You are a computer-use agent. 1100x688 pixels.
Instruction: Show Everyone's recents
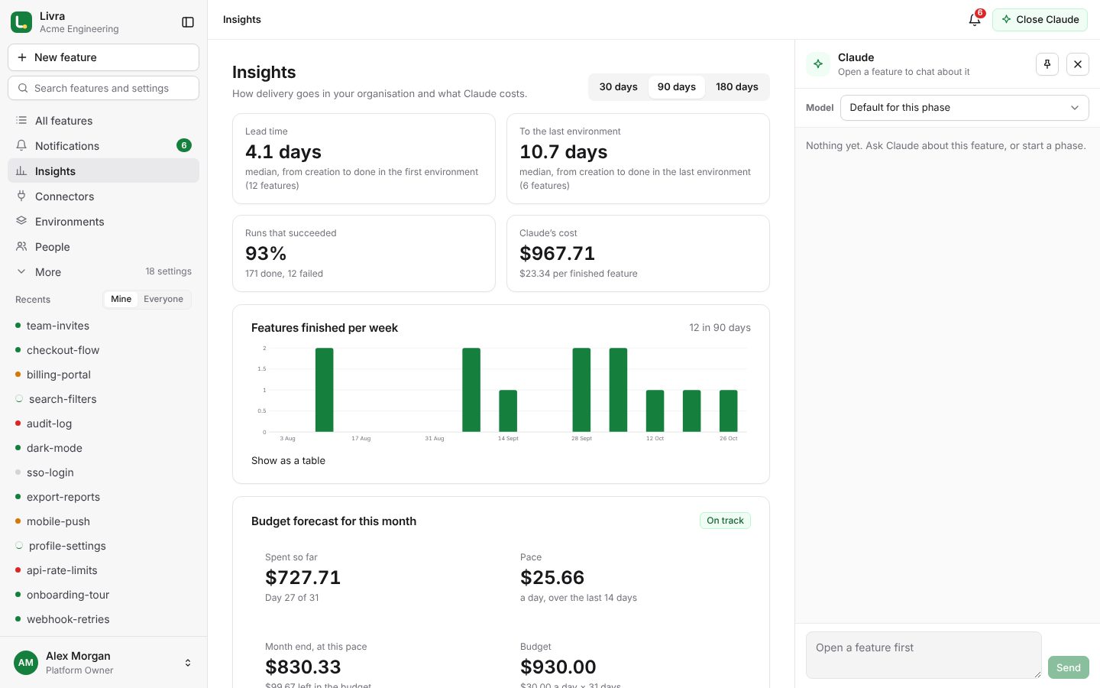[x=163, y=299]
